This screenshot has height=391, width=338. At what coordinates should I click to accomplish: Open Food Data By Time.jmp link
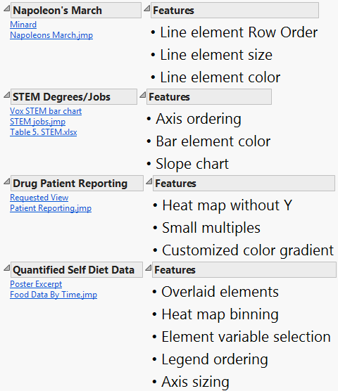point(54,295)
